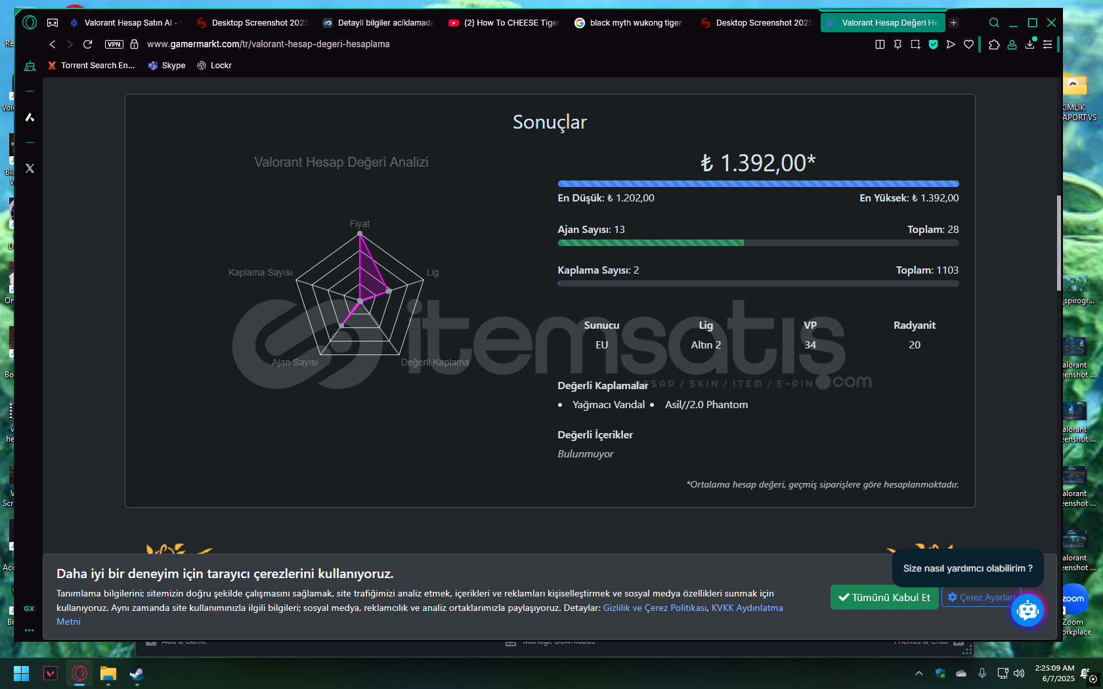Open the split screen icon

click(880, 44)
